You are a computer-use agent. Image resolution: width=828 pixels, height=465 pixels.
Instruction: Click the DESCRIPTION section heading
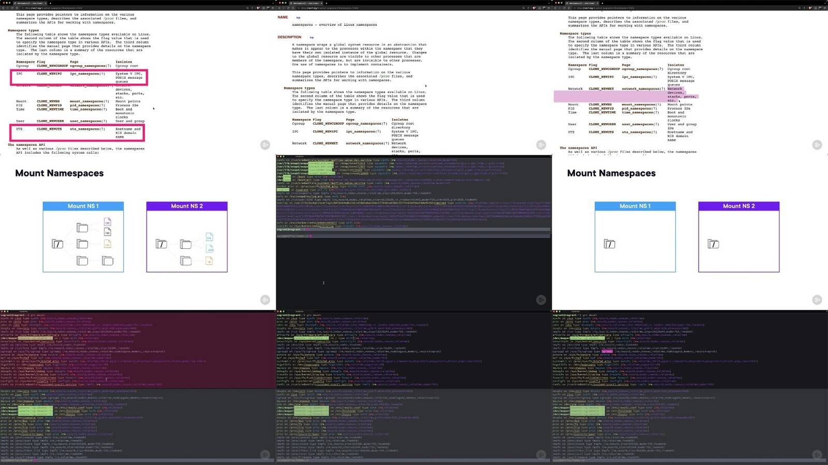(289, 37)
